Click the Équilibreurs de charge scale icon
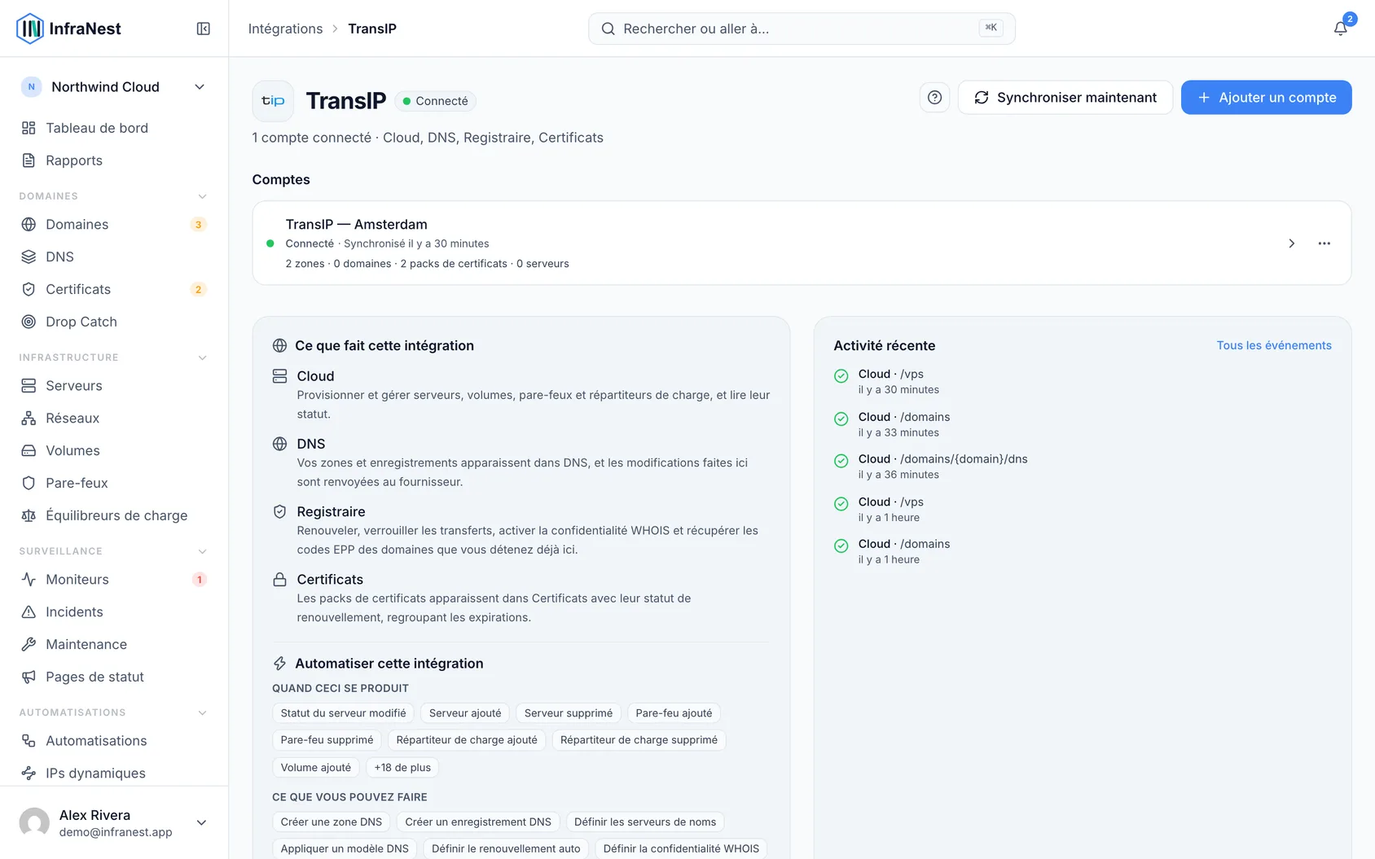Screen dimensions: 1375x859 (29, 515)
